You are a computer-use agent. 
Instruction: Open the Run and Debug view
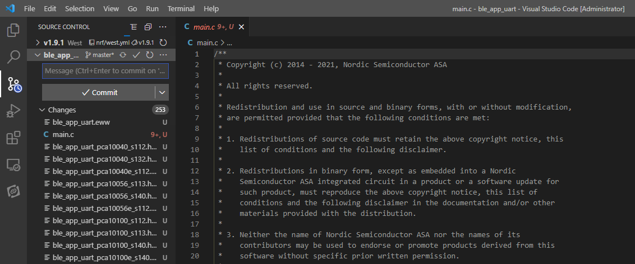click(13, 111)
